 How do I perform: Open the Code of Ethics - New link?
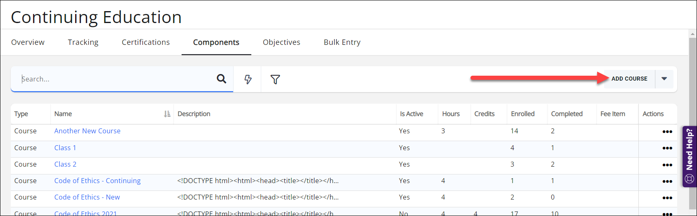pyautogui.click(x=87, y=197)
